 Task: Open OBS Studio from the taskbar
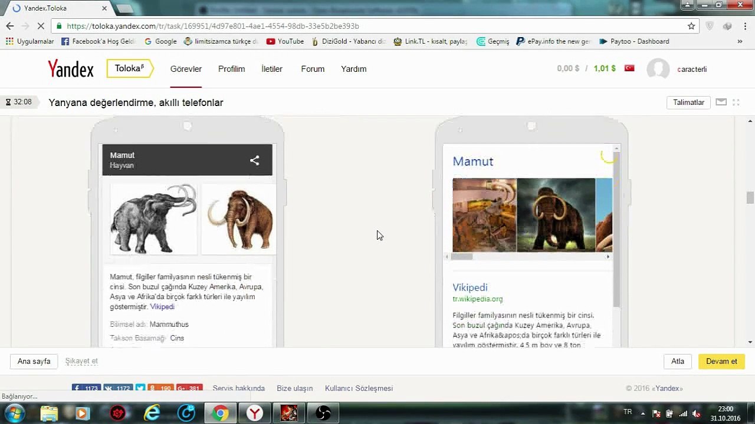pos(323,413)
